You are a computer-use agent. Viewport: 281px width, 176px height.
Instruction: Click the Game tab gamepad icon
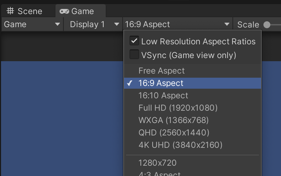[x=64, y=11]
